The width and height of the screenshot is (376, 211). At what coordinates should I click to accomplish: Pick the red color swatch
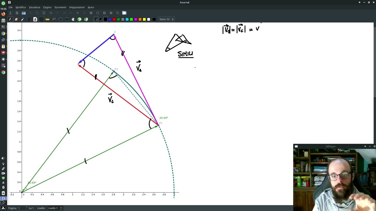[114, 19]
